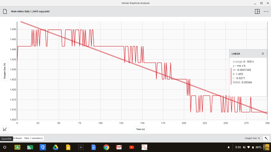271x152 pixels.
Task: Click the 1.450 y-axis tick label
Action: tap(13, 29)
